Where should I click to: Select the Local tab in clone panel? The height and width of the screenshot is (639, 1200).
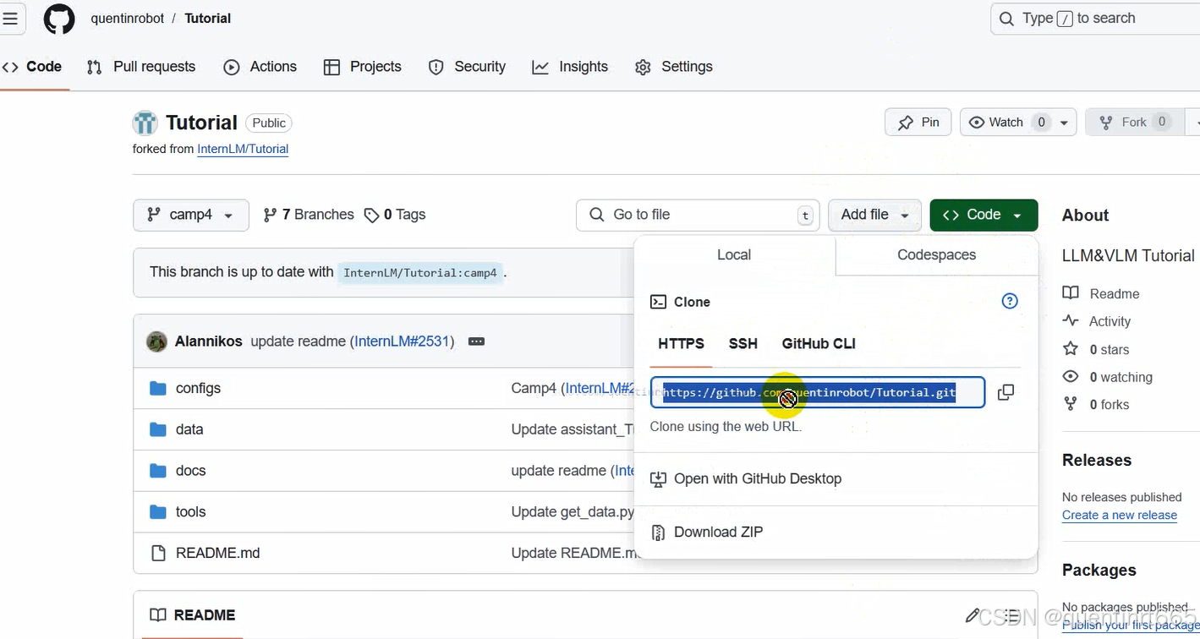[x=734, y=254]
